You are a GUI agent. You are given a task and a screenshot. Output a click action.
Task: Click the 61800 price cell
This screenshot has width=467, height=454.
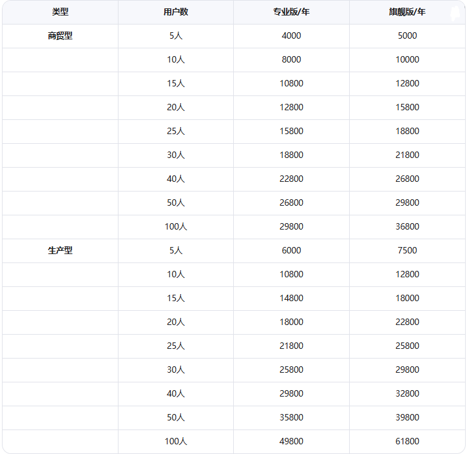coord(407,441)
